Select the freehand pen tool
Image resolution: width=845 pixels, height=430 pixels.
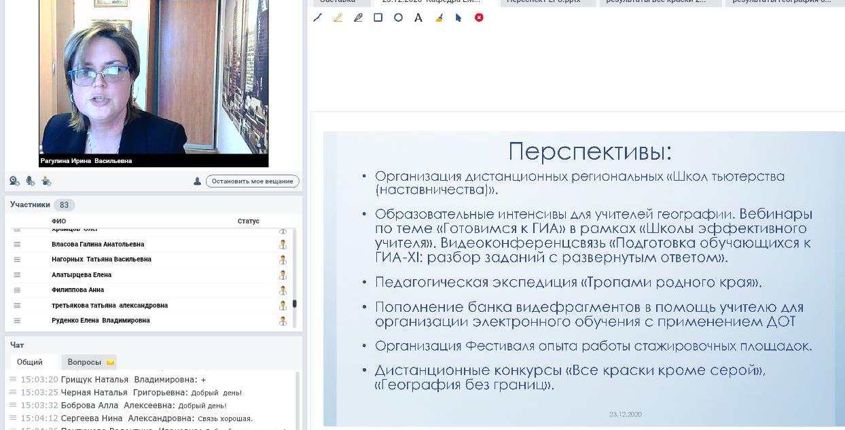pos(358,18)
